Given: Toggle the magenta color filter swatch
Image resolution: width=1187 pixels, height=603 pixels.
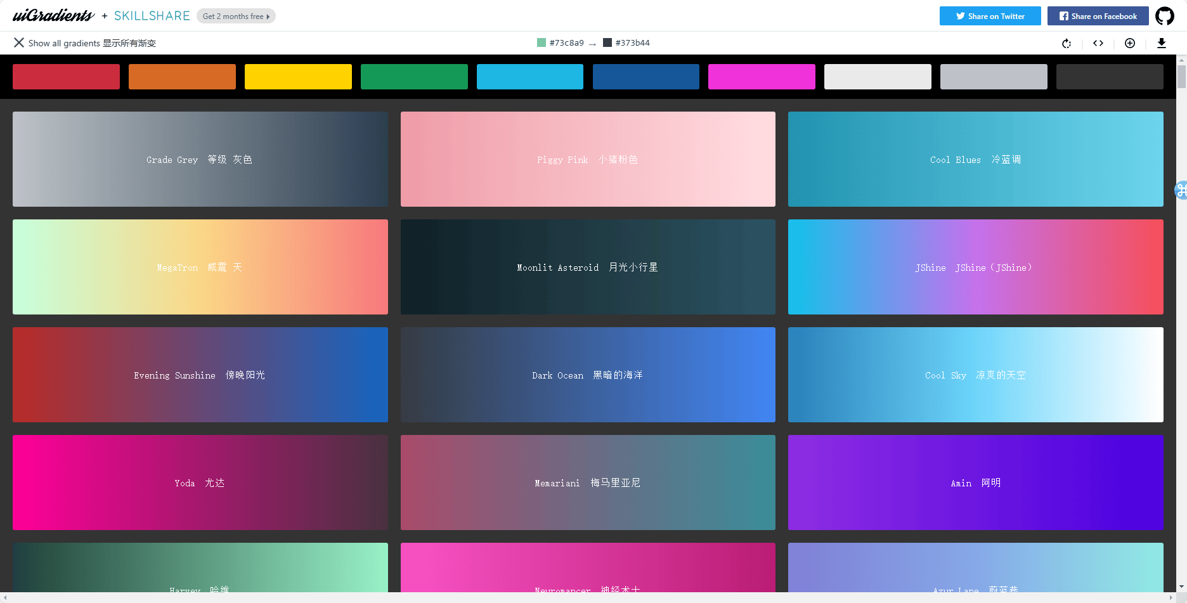Looking at the screenshot, I should [762, 76].
